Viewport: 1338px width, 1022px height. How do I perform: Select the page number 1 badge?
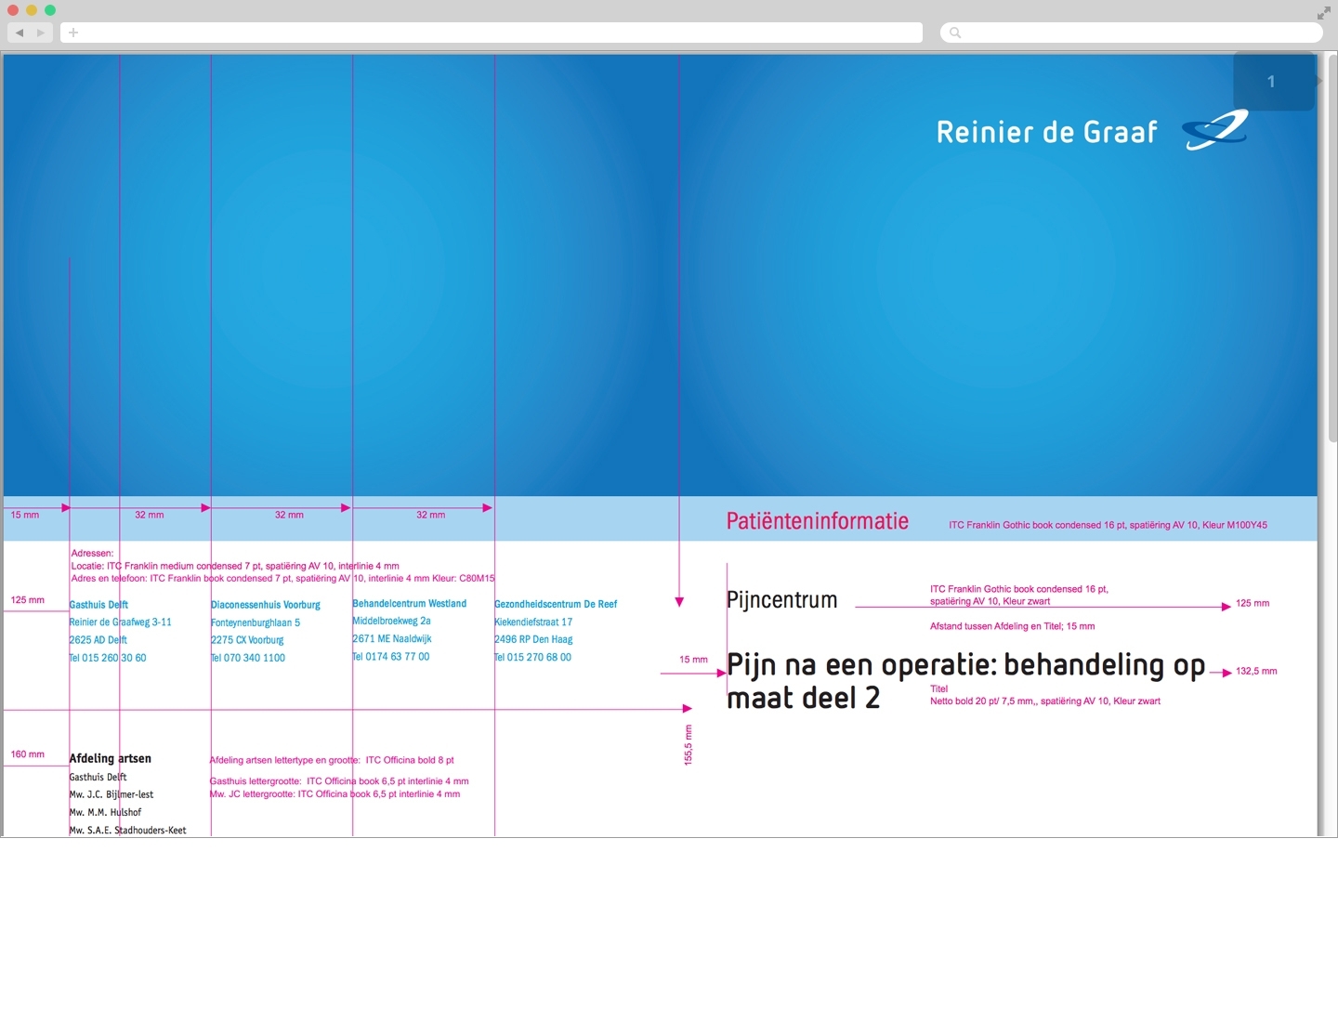coord(1272,82)
